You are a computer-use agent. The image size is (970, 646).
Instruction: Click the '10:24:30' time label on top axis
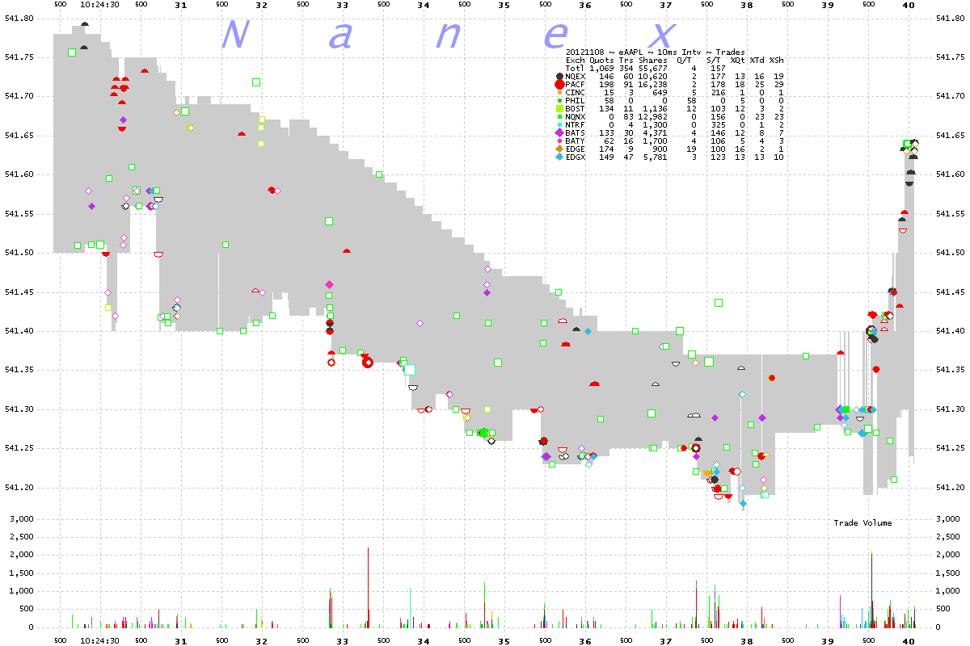[x=100, y=5]
